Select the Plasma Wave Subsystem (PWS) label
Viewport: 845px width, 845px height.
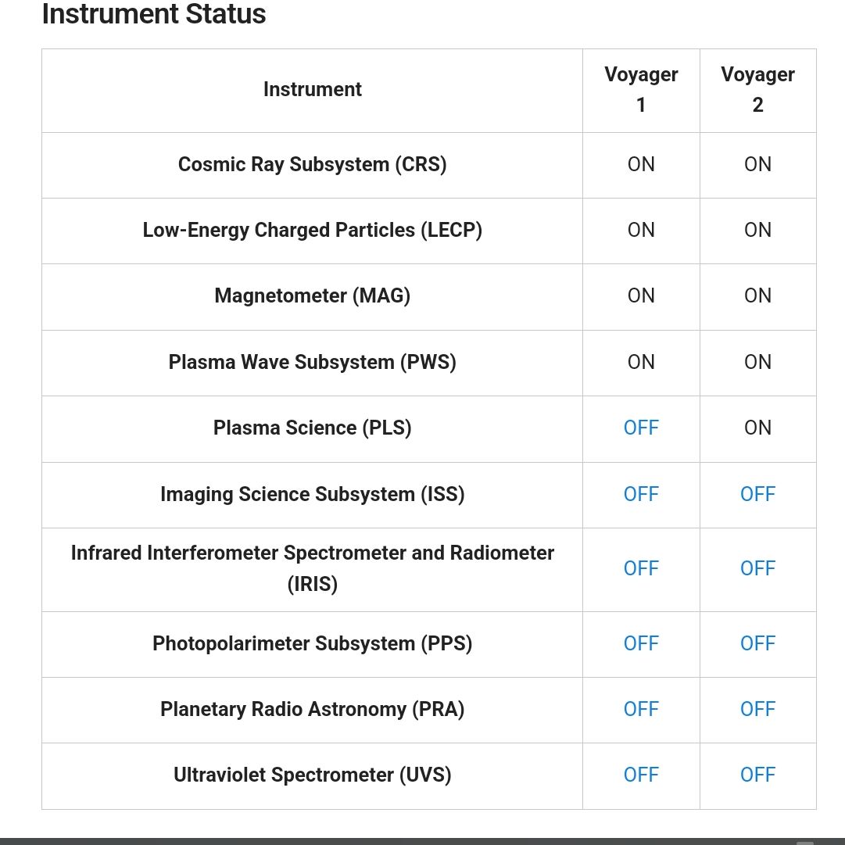click(x=313, y=362)
